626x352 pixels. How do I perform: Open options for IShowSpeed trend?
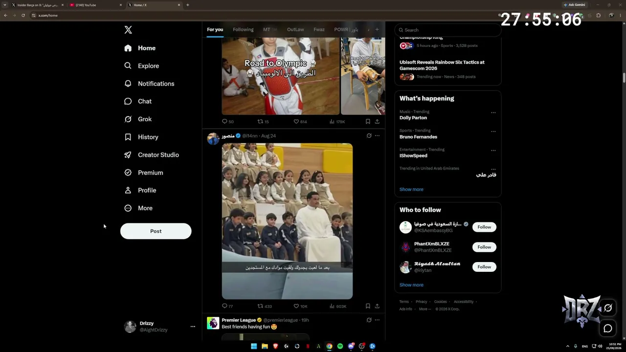click(493, 151)
